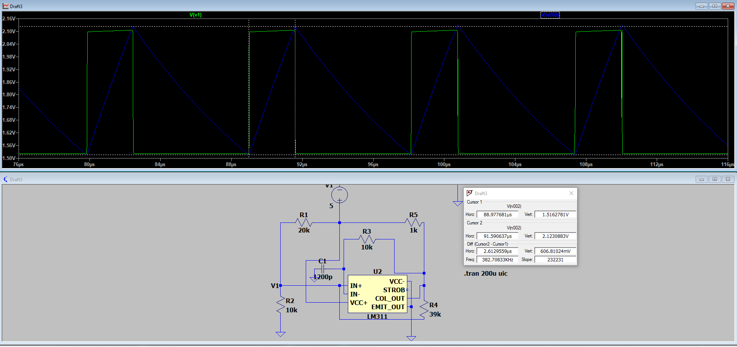Click the V(v1) trace label

pyautogui.click(x=195, y=15)
